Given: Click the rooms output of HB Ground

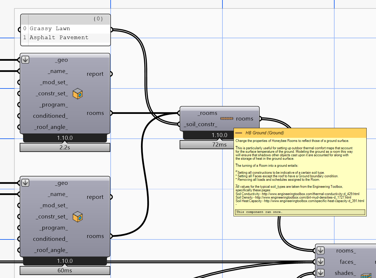Looking at the screenshot, I should click(245, 119).
